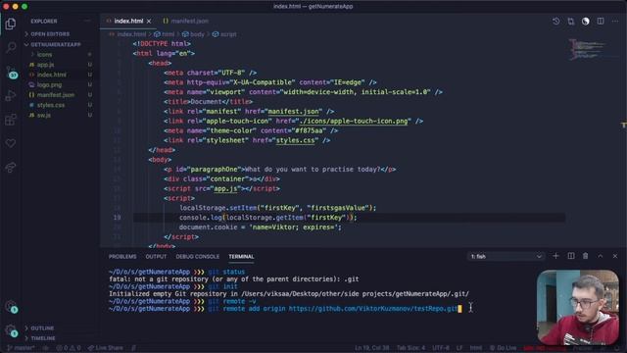Create a new terminal with plus icon

(555, 256)
